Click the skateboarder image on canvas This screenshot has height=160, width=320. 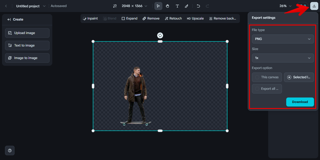coord(136,96)
